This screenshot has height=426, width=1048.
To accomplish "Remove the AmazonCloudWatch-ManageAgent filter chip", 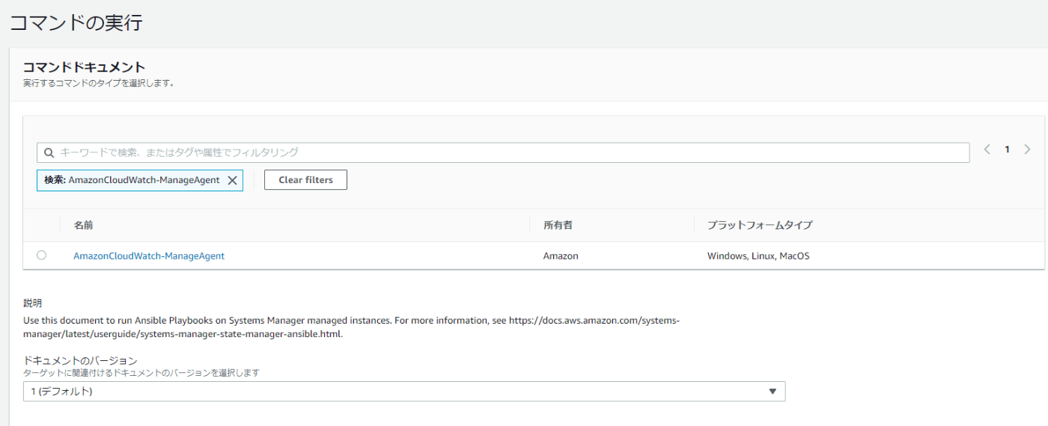I will (x=232, y=180).
